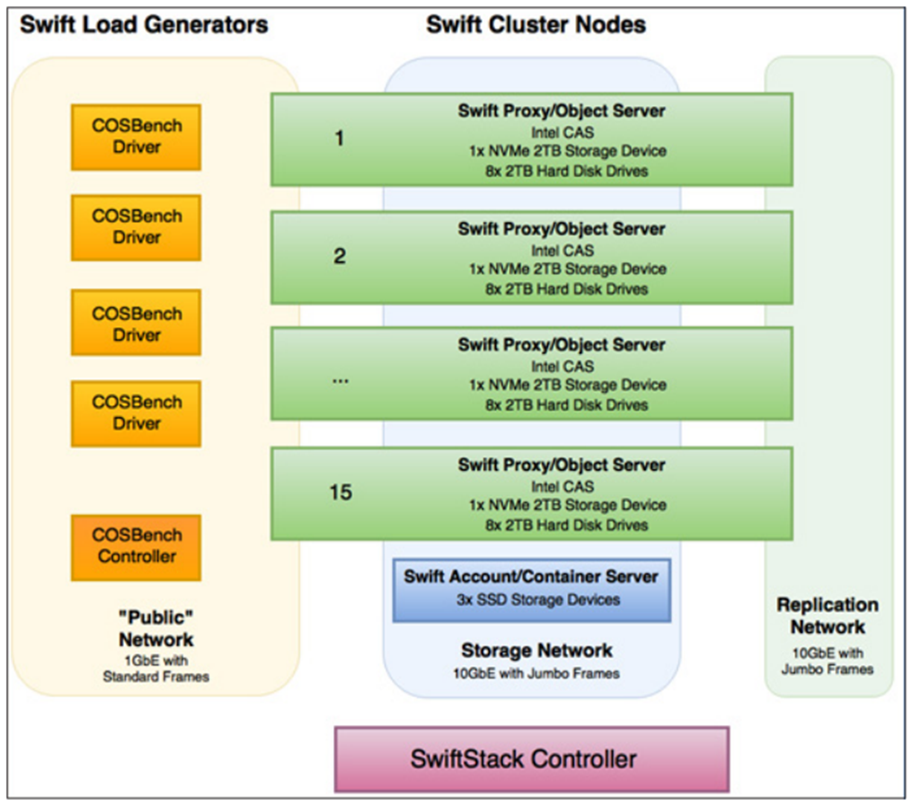
Task: Click the 'Storage Network' label
Action: (536, 651)
